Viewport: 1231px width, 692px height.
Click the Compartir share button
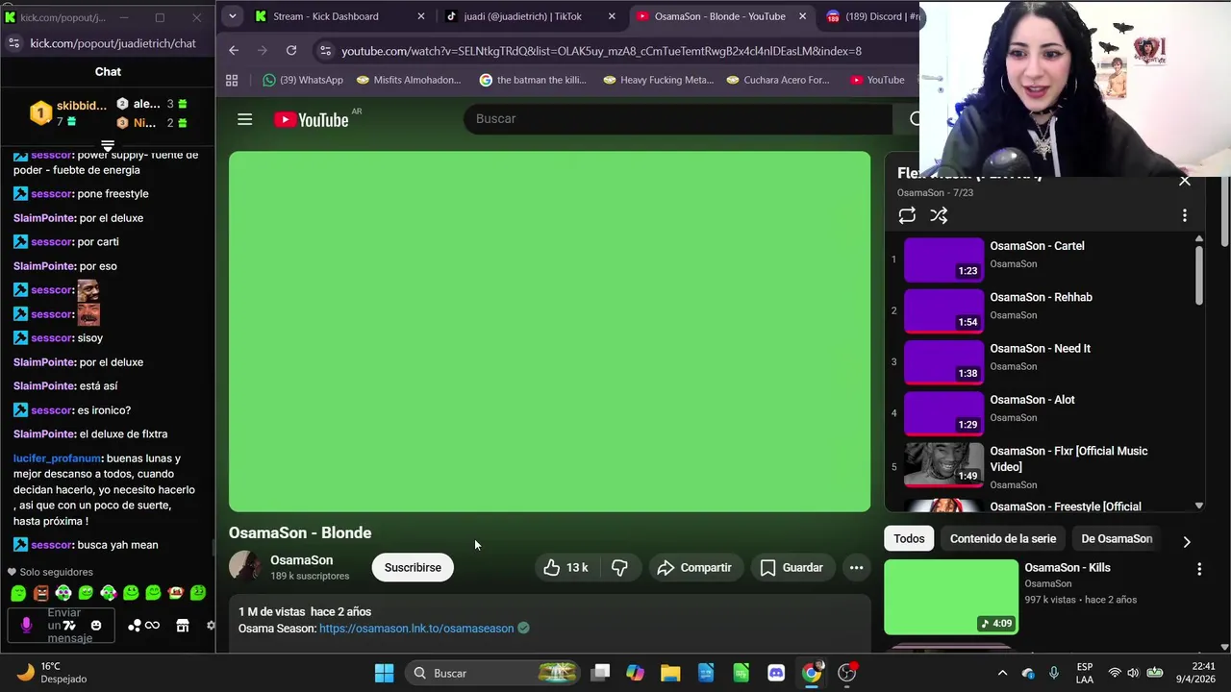[x=694, y=568]
